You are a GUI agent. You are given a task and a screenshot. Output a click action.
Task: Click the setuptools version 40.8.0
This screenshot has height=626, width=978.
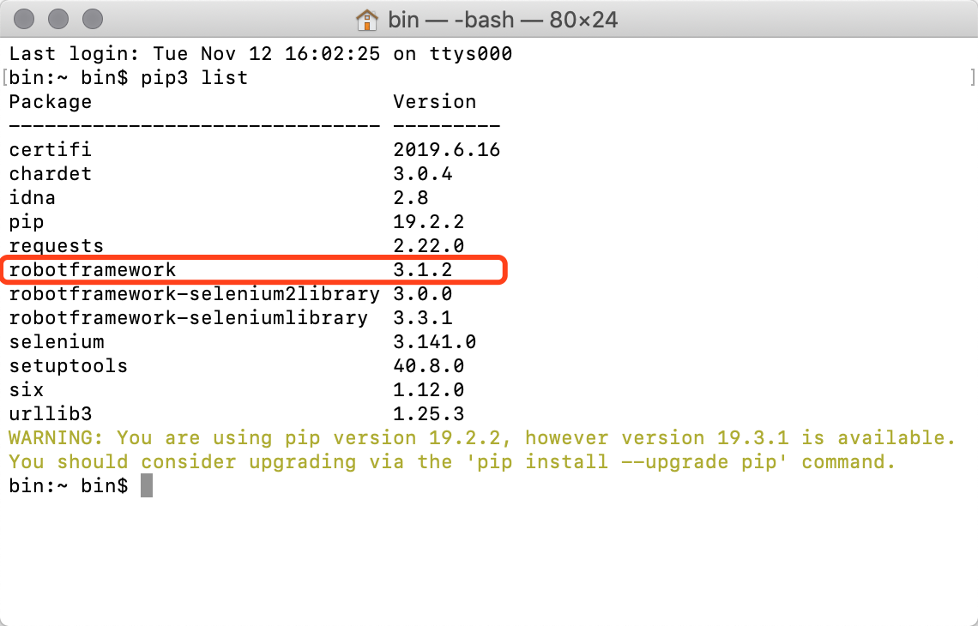point(428,366)
